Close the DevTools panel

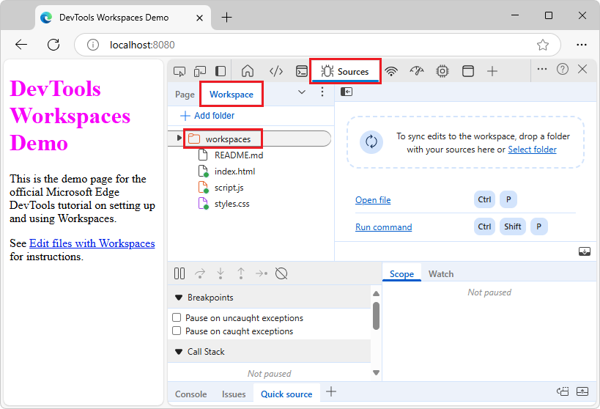coord(582,70)
